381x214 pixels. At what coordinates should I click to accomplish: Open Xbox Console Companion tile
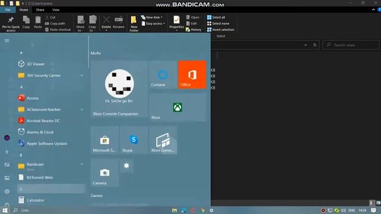coord(119,89)
